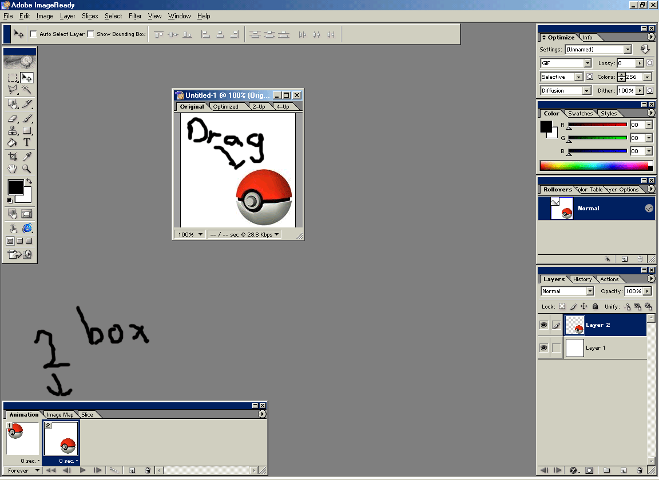Duplicate current animation frame
This screenshot has width=659, height=480.
tap(132, 470)
